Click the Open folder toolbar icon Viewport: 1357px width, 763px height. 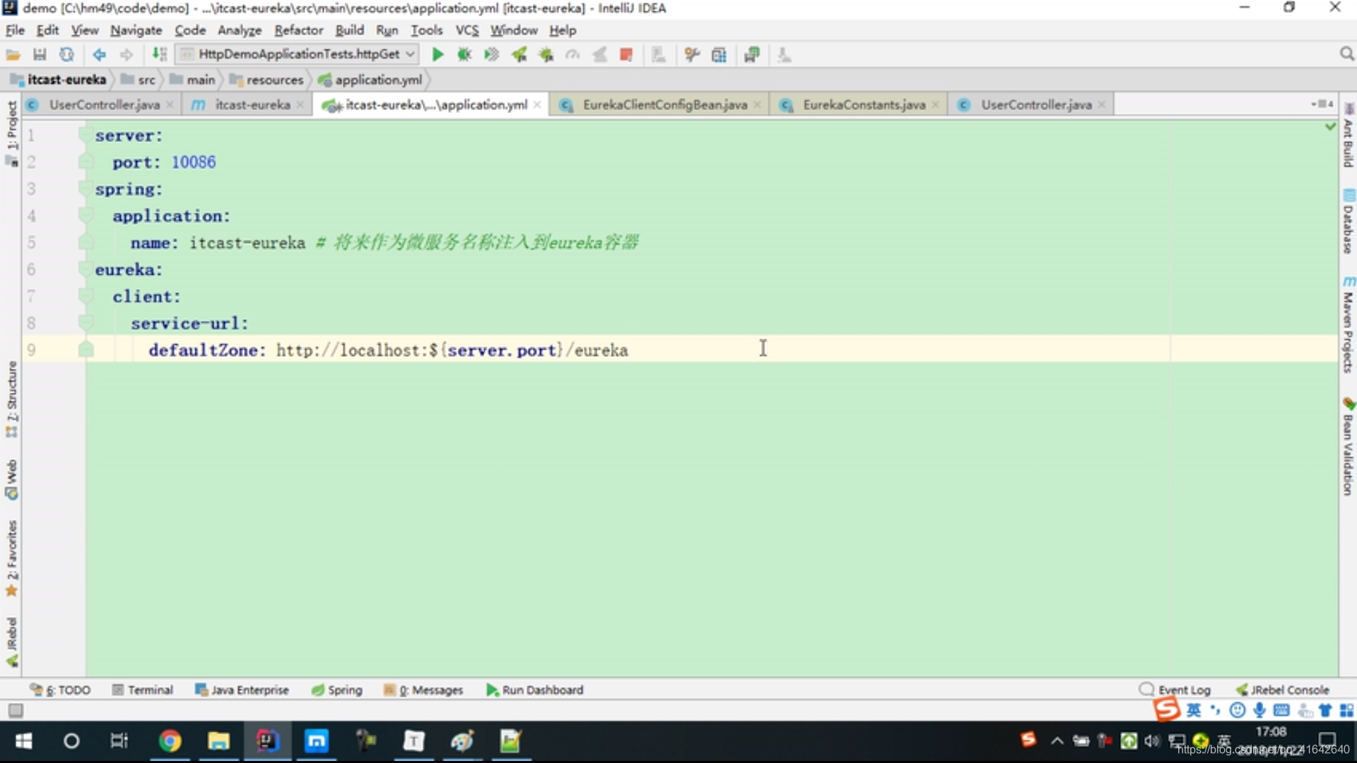[x=13, y=54]
